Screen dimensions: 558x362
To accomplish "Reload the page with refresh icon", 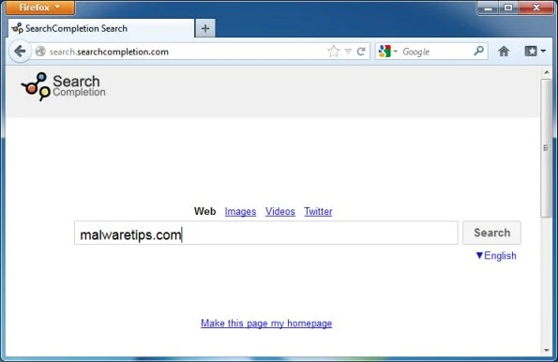I will pyautogui.click(x=361, y=52).
